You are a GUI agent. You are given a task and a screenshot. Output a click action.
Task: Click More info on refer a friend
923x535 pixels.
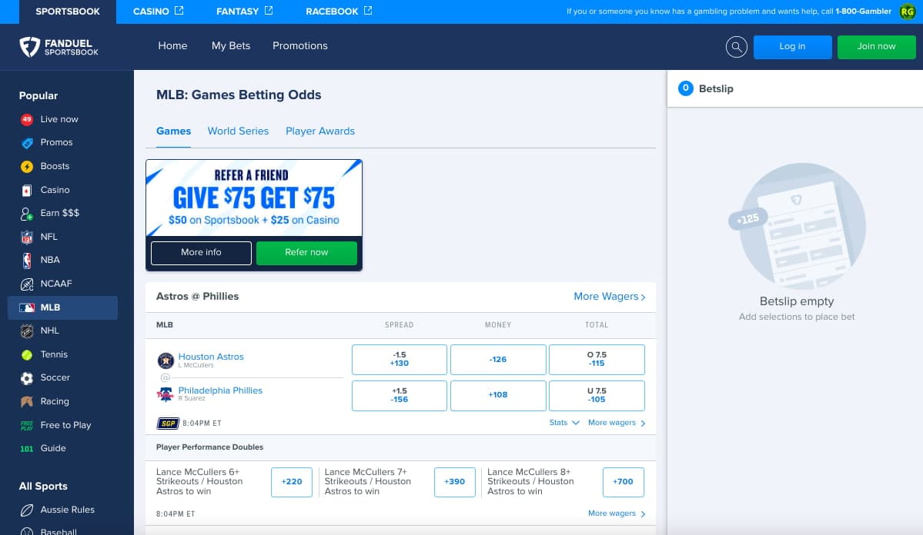tap(202, 253)
